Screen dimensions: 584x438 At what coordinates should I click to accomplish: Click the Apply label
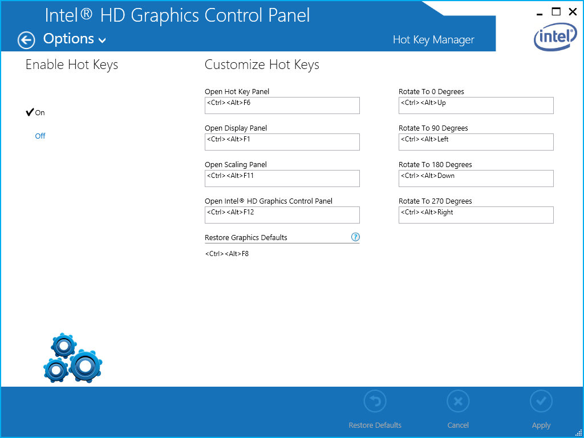click(541, 425)
